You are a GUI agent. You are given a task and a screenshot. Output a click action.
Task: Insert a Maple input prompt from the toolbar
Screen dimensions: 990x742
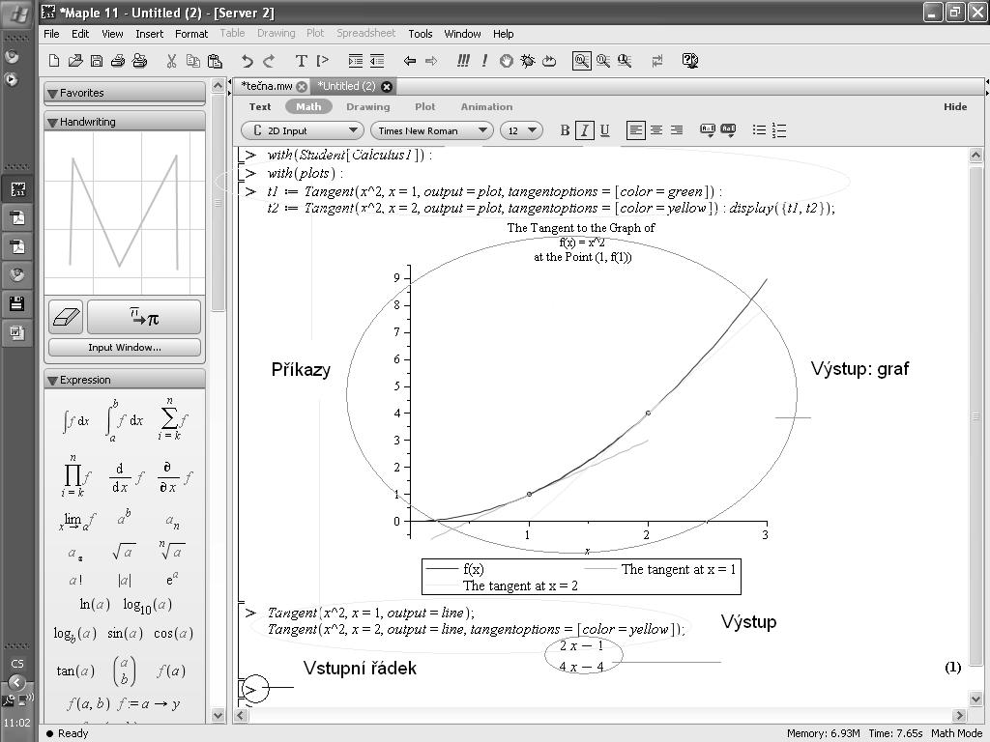(x=323, y=61)
